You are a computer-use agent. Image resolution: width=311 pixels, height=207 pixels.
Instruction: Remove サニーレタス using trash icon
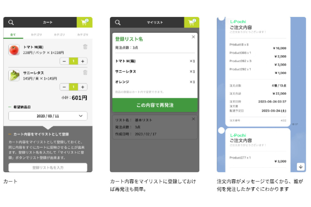(85, 72)
